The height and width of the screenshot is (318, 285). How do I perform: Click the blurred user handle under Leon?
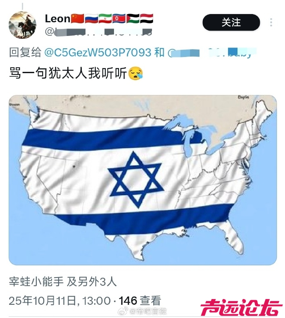pyautogui.click(x=99, y=32)
